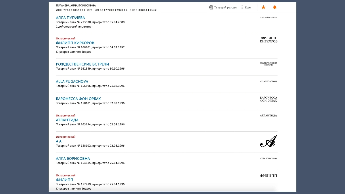Click the orange star favorite icon
345x194 pixels.
pyautogui.click(x=263, y=7)
